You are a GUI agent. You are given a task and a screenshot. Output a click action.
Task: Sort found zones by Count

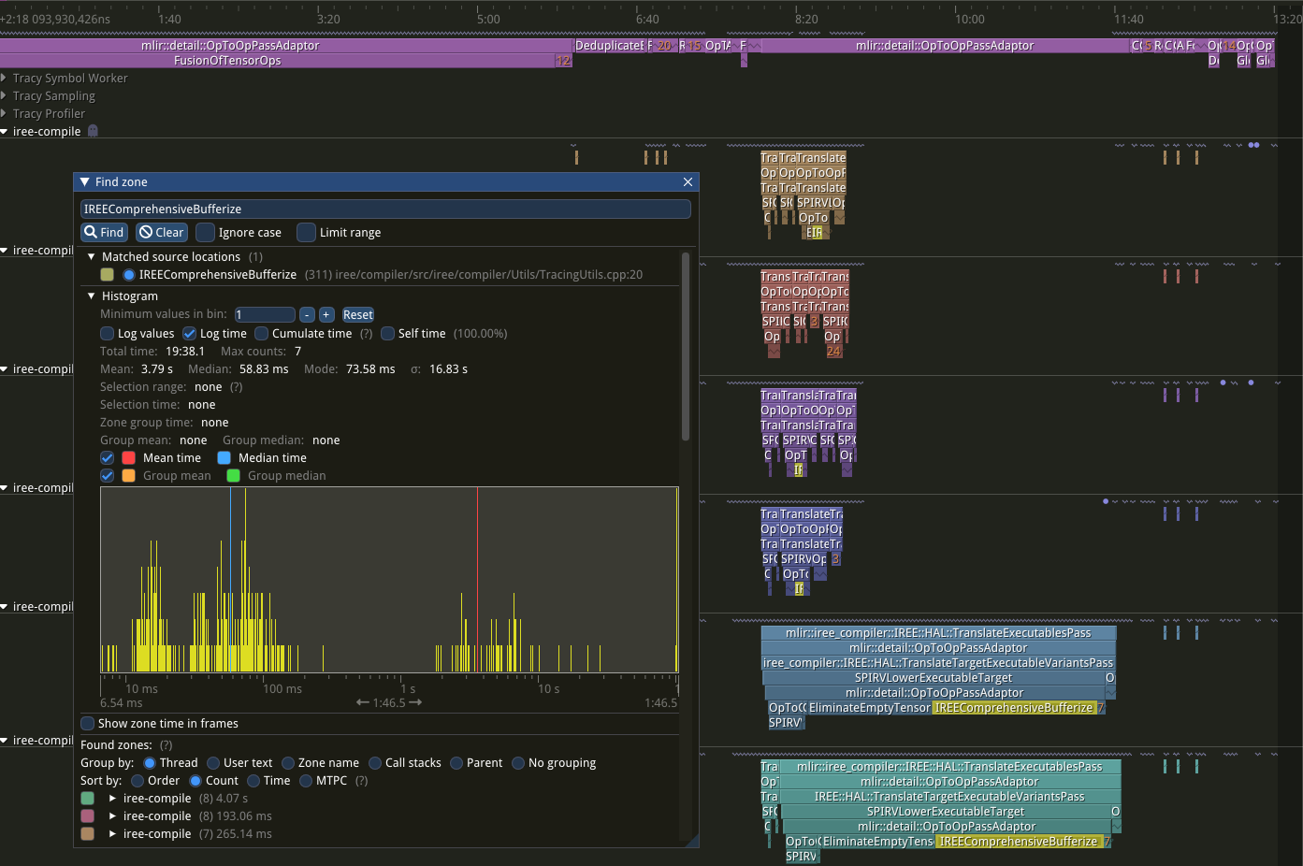tap(195, 780)
